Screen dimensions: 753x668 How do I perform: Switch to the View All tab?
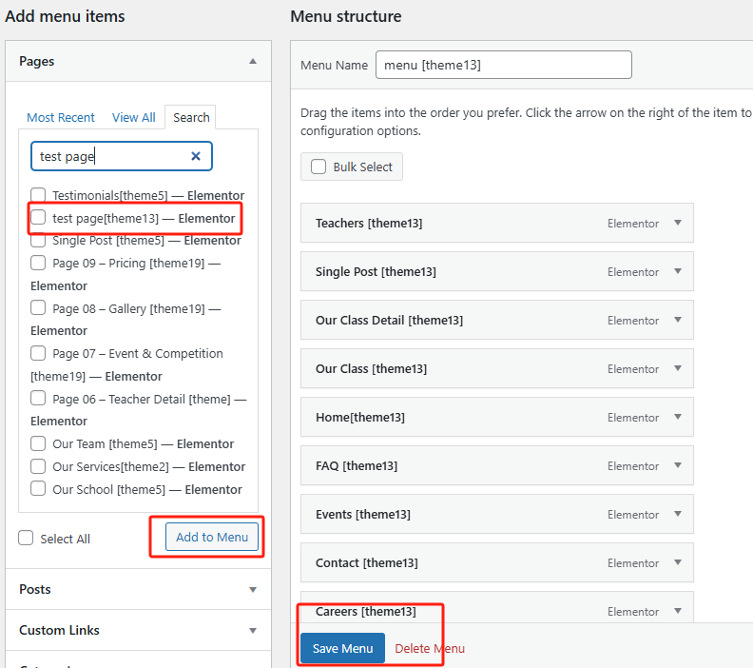coord(133,117)
